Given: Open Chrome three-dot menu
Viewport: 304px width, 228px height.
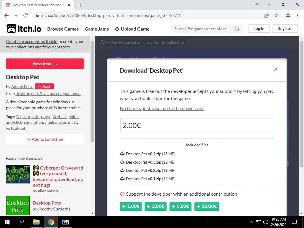Looking at the screenshot, I should coord(297,15).
